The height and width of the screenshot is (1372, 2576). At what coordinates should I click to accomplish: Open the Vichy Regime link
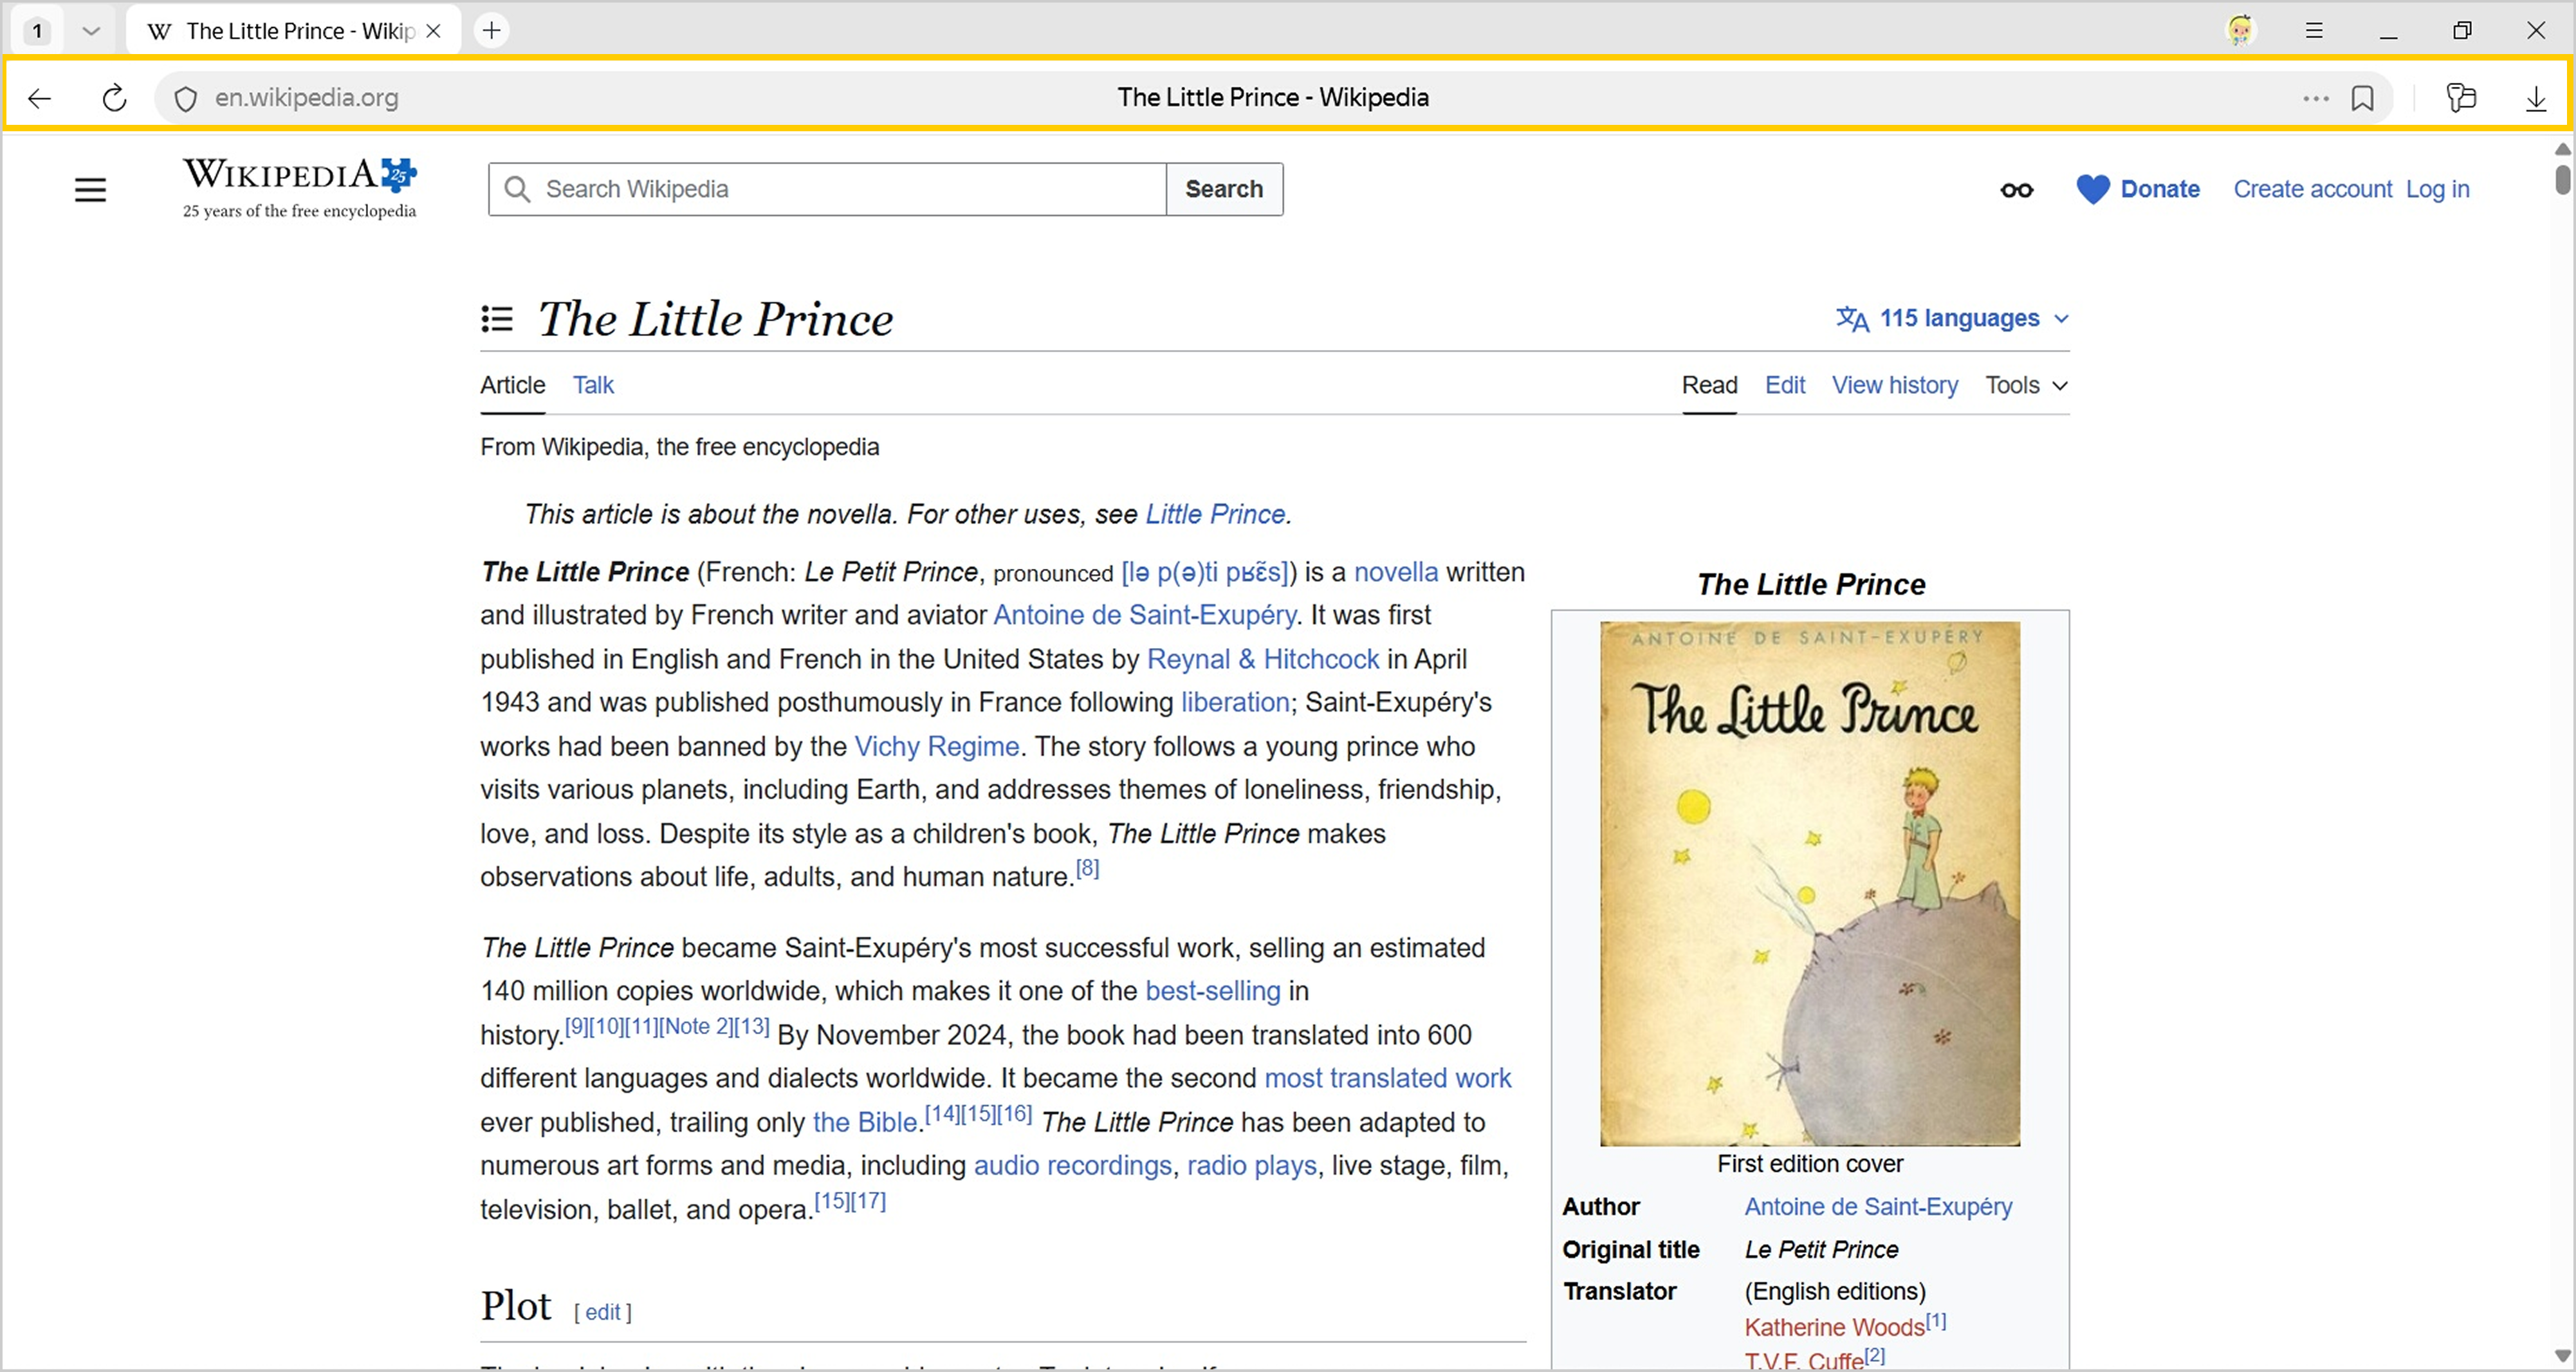click(x=937, y=746)
